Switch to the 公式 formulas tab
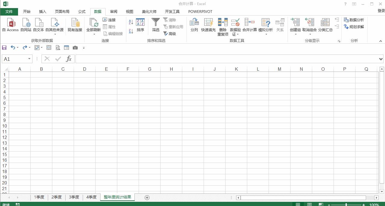The height and width of the screenshot is (206, 385). click(x=82, y=11)
